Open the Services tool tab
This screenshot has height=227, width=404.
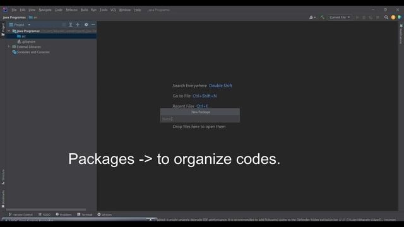[x=104, y=214]
